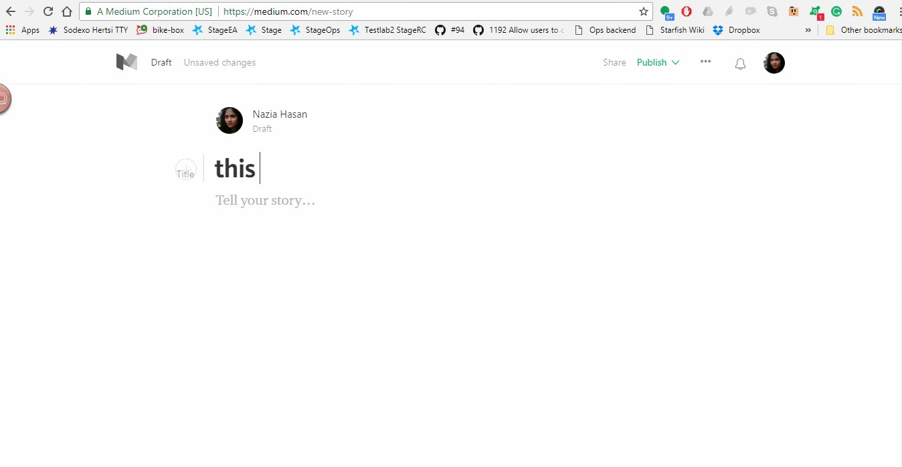Image resolution: width=902 pixels, height=467 pixels.
Task: Open the Other bookmarks folder
Action: click(x=863, y=30)
